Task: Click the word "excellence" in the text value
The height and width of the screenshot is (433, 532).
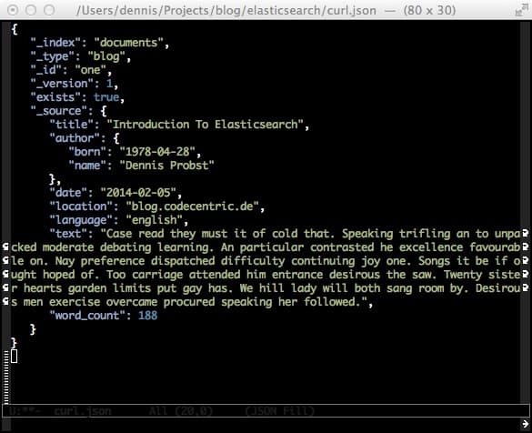Action: coord(431,247)
